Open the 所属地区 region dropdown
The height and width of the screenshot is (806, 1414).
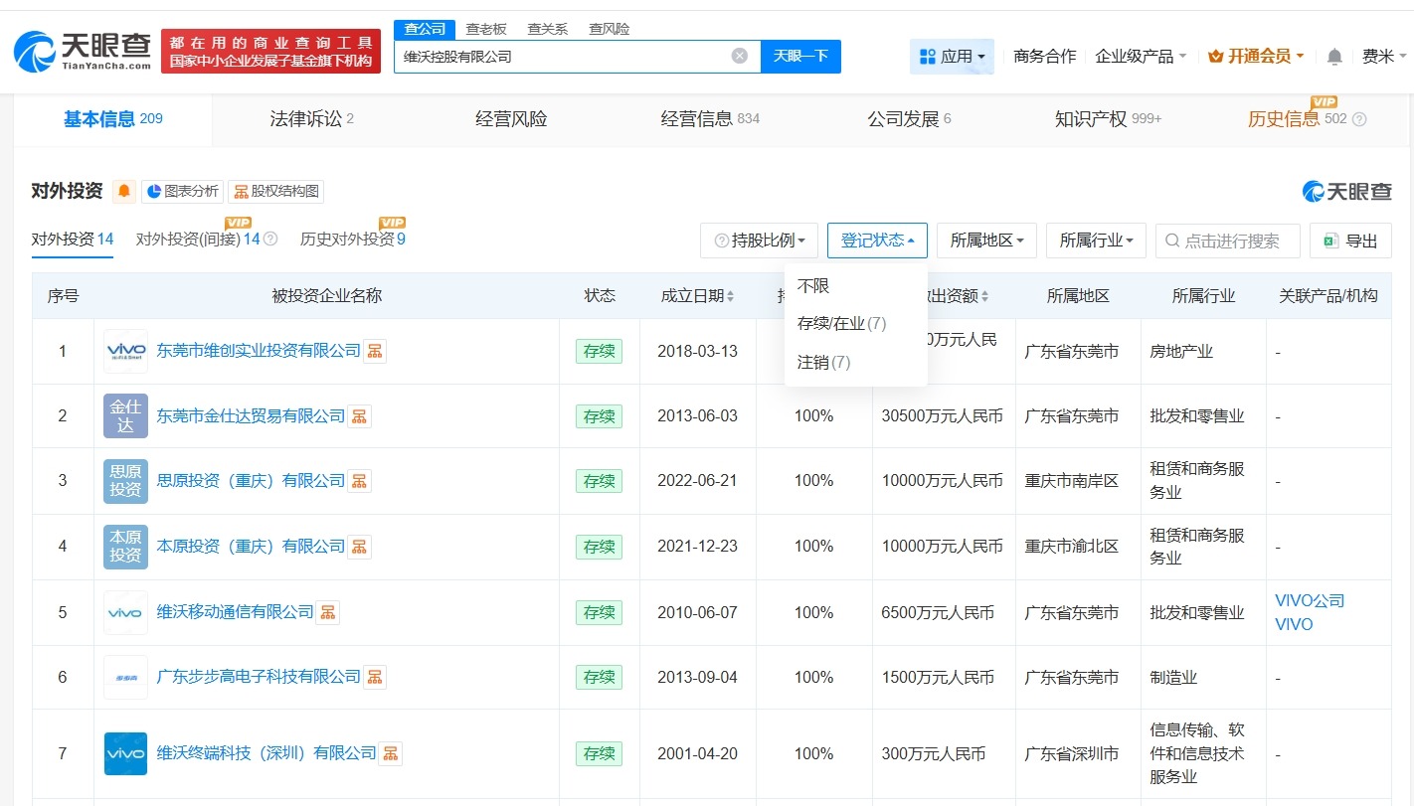pyautogui.click(x=985, y=240)
